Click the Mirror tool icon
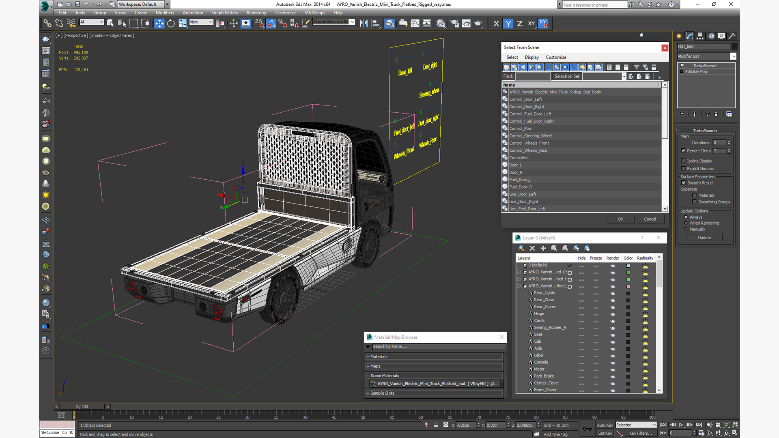Image resolution: width=779 pixels, height=438 pixels. coord(364,23)
